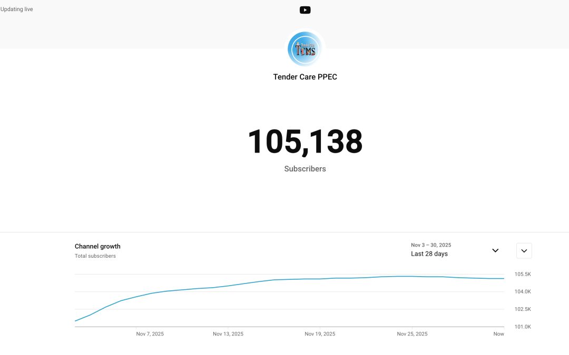Select the subscriber count number
569x355 pixels.
click(305, 140)
